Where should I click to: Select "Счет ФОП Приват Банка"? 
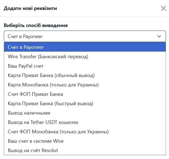coord(85,94)
